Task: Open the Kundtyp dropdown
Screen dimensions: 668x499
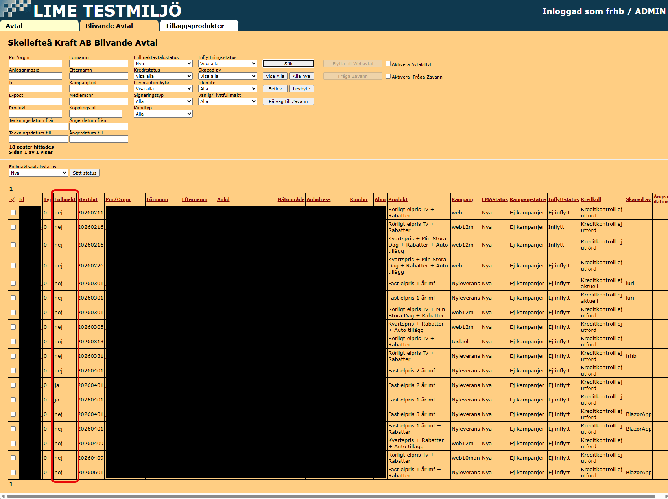Action: 163,114
